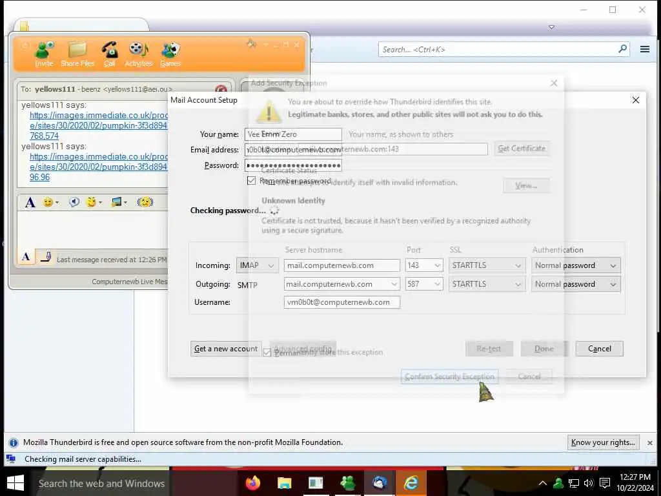Image resolution: width=661 pixels, height=496 pixels.
Task: Show hidden tray icons chevron
Action: coord(542,483)
